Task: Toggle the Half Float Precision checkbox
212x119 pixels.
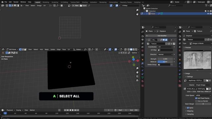Action: click(x=196, y=98)
